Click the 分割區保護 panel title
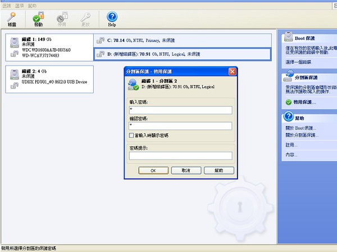Image resolution: width=337 pixels, height=252 pixels. 306,78
